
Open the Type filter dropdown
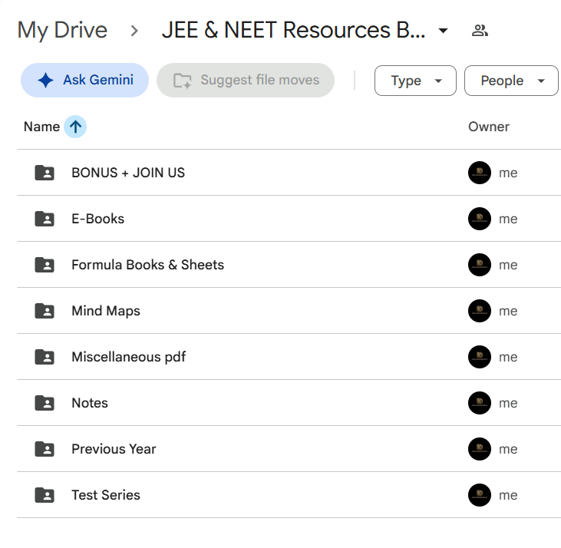(x=415, y=81)
